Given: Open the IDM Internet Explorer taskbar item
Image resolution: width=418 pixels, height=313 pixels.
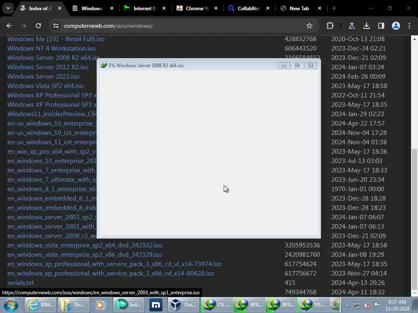Looking at the screenshot, I should [41, 305].
